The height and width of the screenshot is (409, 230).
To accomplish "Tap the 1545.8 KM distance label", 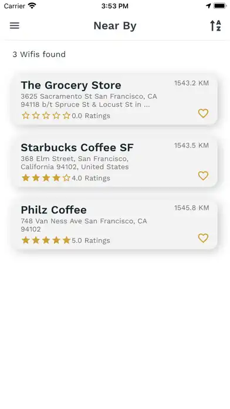I will pos(191,208).
